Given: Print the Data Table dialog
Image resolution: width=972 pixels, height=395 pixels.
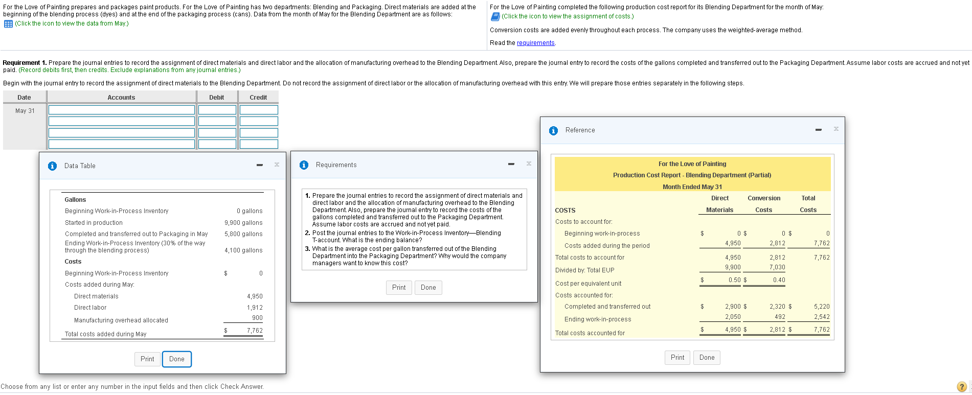Looking at the screenshot, I should (147, 359).
